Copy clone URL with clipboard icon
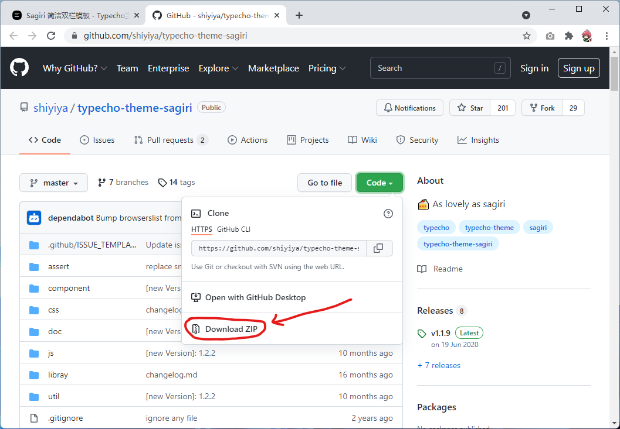 379,248
